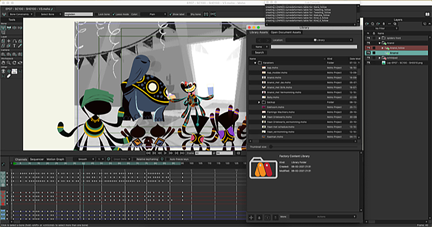Open the bone Color dropdown showing Plain
The image size is (432, 227).
pos(154,14)
